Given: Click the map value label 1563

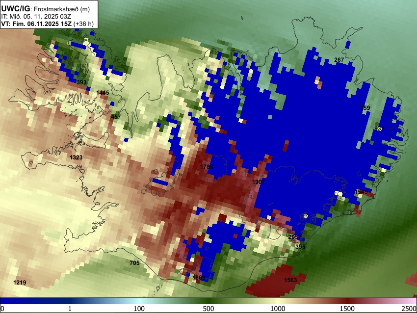Looking at the screenshot, I should point(290,280).
